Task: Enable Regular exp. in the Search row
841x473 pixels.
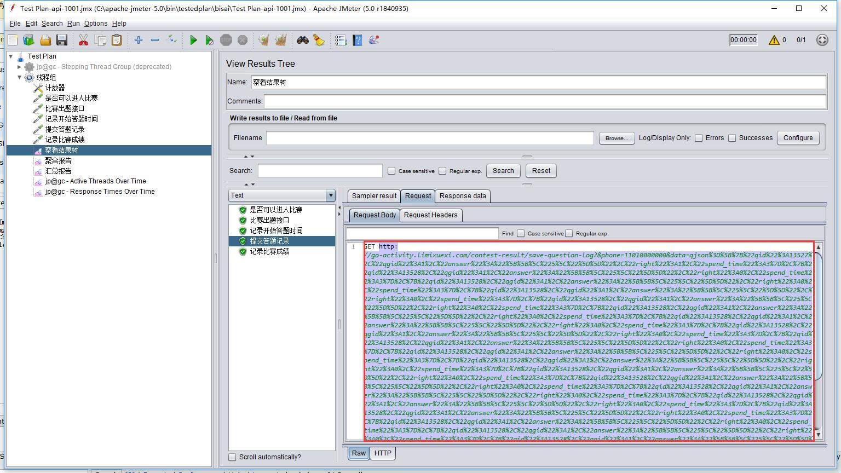Action: click(442, 171)
